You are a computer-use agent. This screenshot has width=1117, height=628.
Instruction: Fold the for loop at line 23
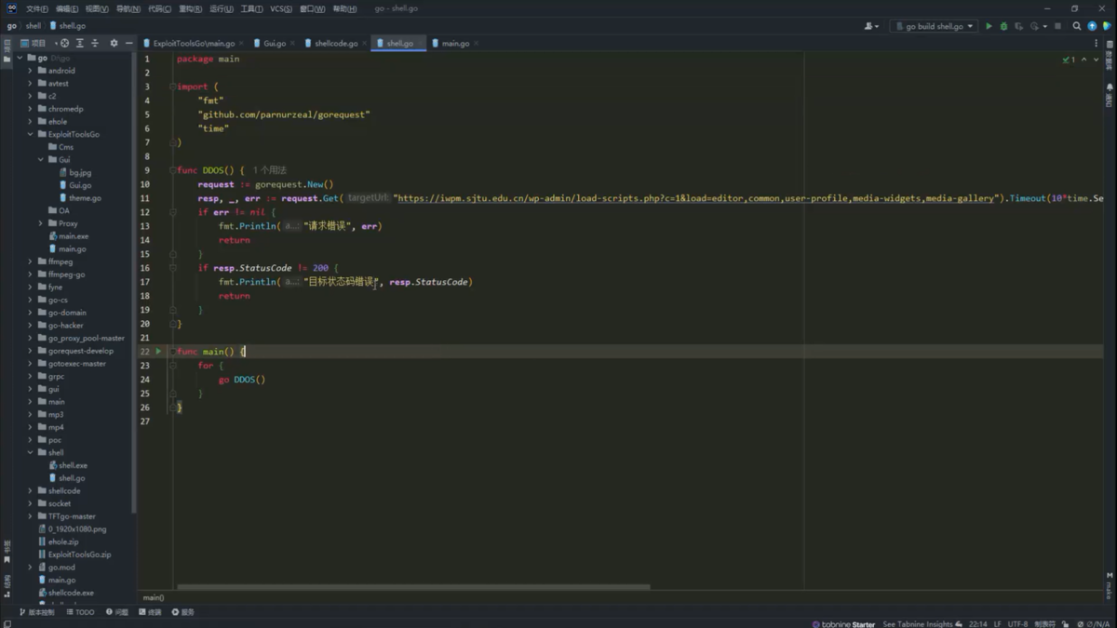point(173,366)
